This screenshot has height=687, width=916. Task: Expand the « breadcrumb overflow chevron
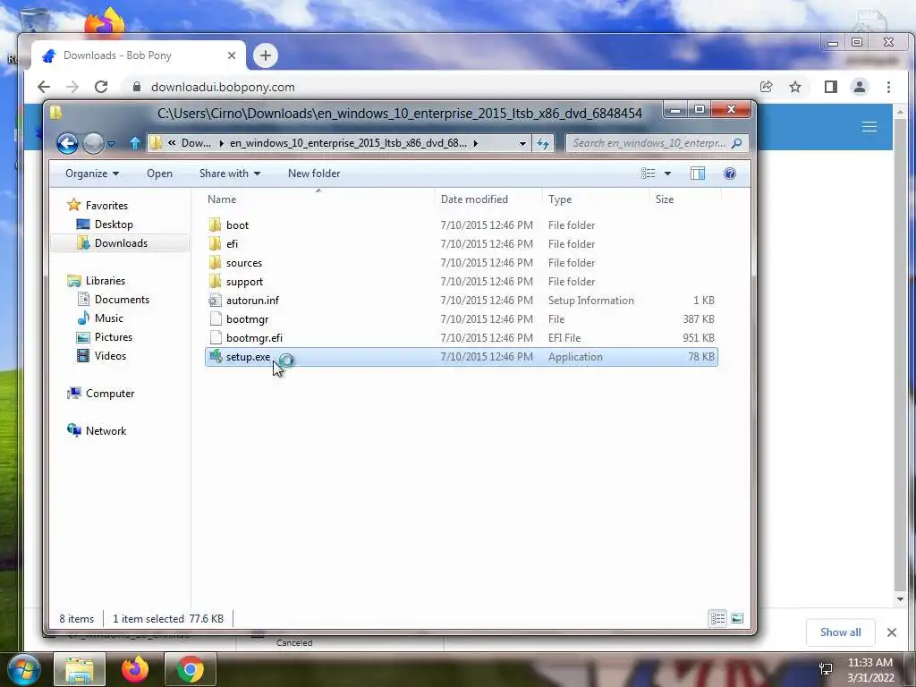(172, 142)
